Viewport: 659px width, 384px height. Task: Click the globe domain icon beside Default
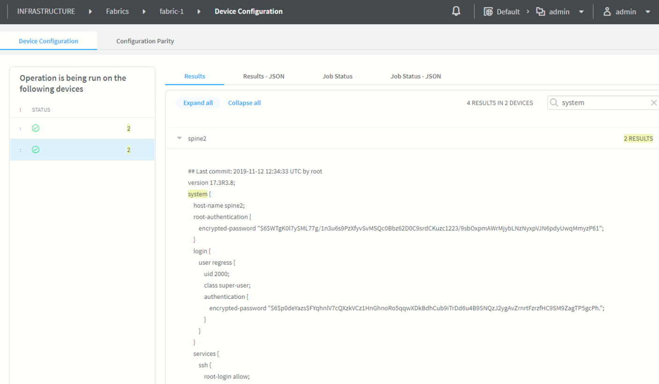pos(488,12)
